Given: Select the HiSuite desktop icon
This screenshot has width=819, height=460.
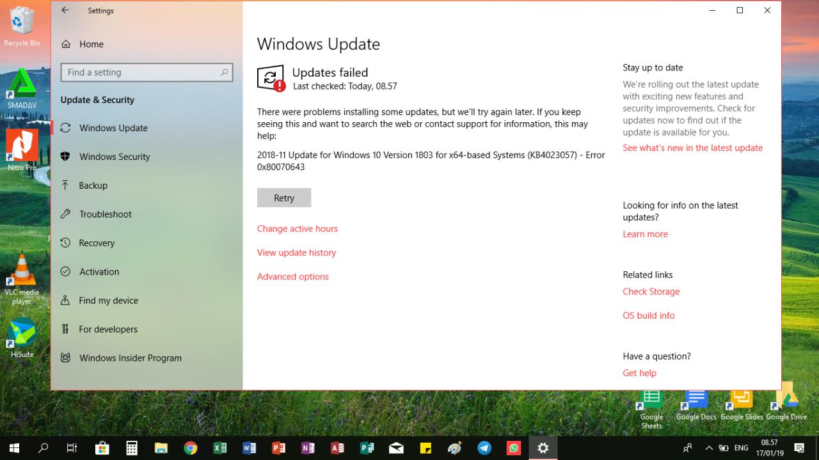Looking at the screenshot, I should coord(22,337).
